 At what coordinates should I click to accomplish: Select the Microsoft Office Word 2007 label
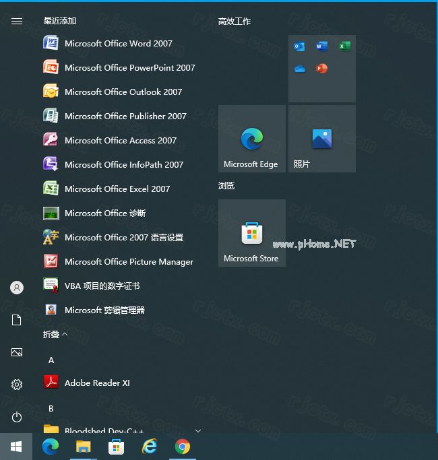119,43
